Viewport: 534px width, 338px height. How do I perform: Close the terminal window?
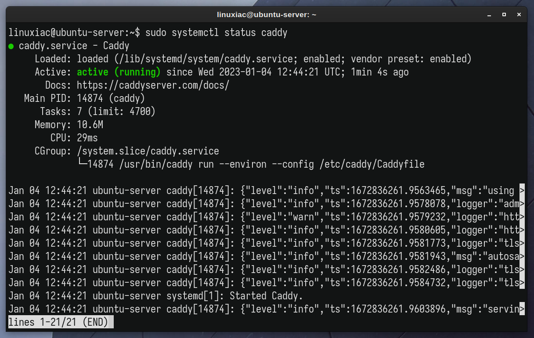[519, 14]
